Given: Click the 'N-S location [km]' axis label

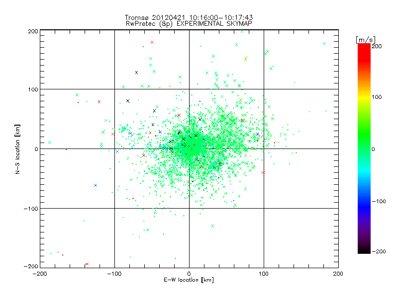Looking at the screenshot, I should pyautogui.click(x=17, y=149).
